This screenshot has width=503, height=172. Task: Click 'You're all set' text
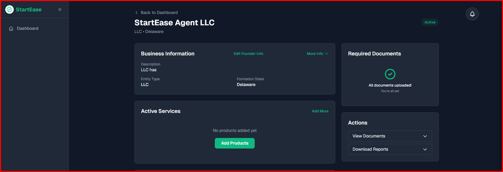[x=390, y=91]
